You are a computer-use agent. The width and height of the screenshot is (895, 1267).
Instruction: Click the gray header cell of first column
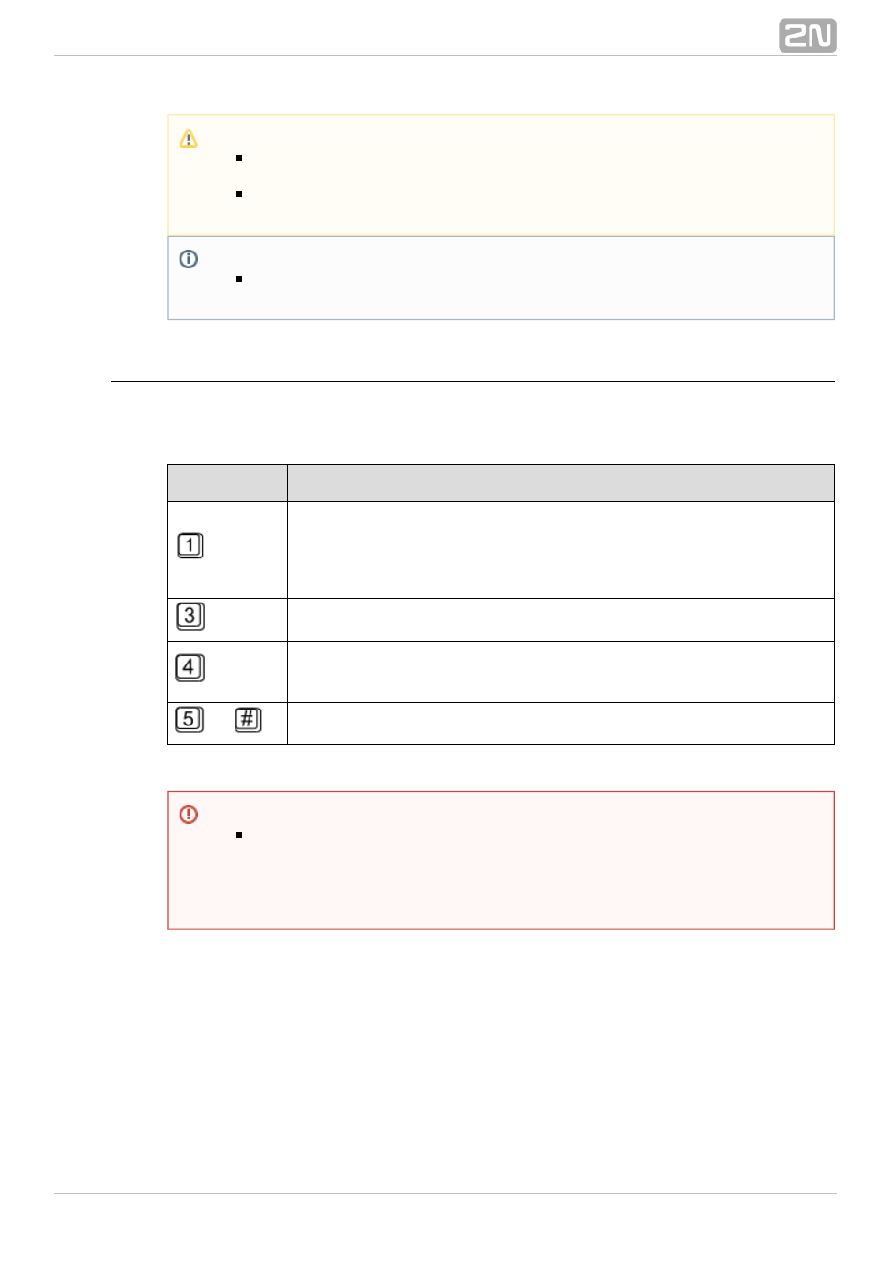[x=228, y=482]
